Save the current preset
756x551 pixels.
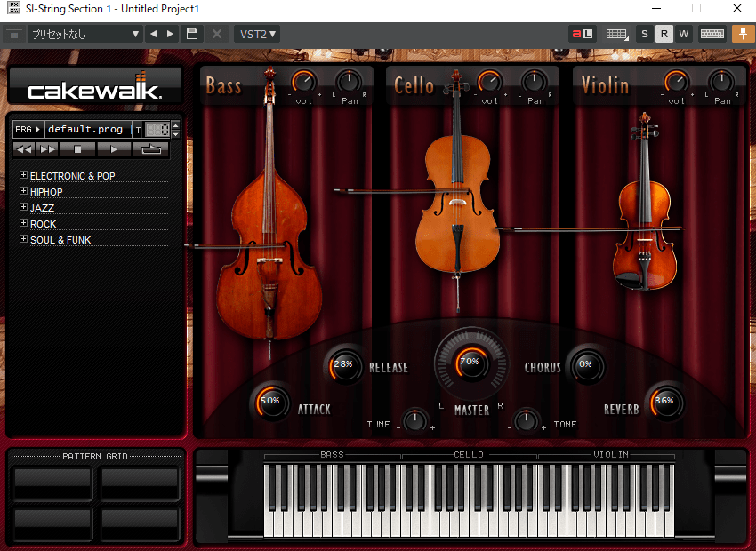tap(192, 34)
